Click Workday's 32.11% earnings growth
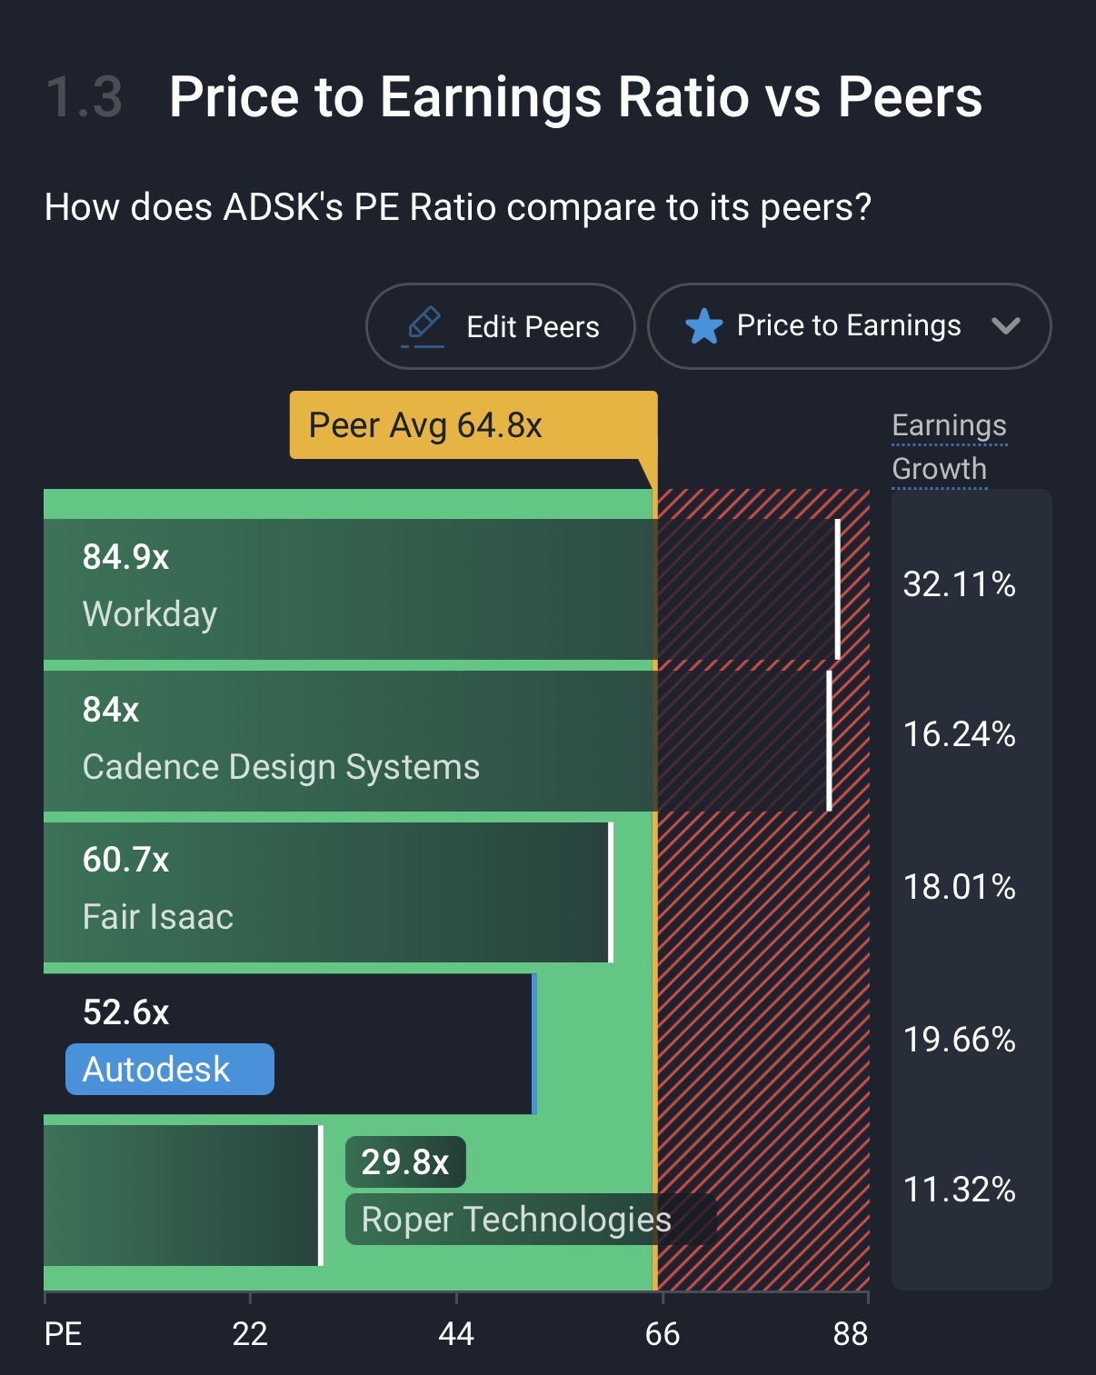The image size is (1096, 1375). (x=959, y=584)
